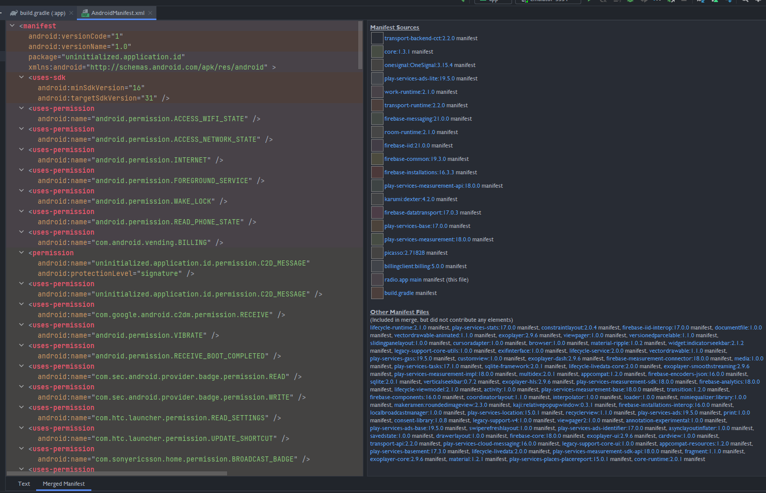Click the com.android.vending.BILLING permission line
Viewport: 766px width, 493px height.
(x=131, y=242)
